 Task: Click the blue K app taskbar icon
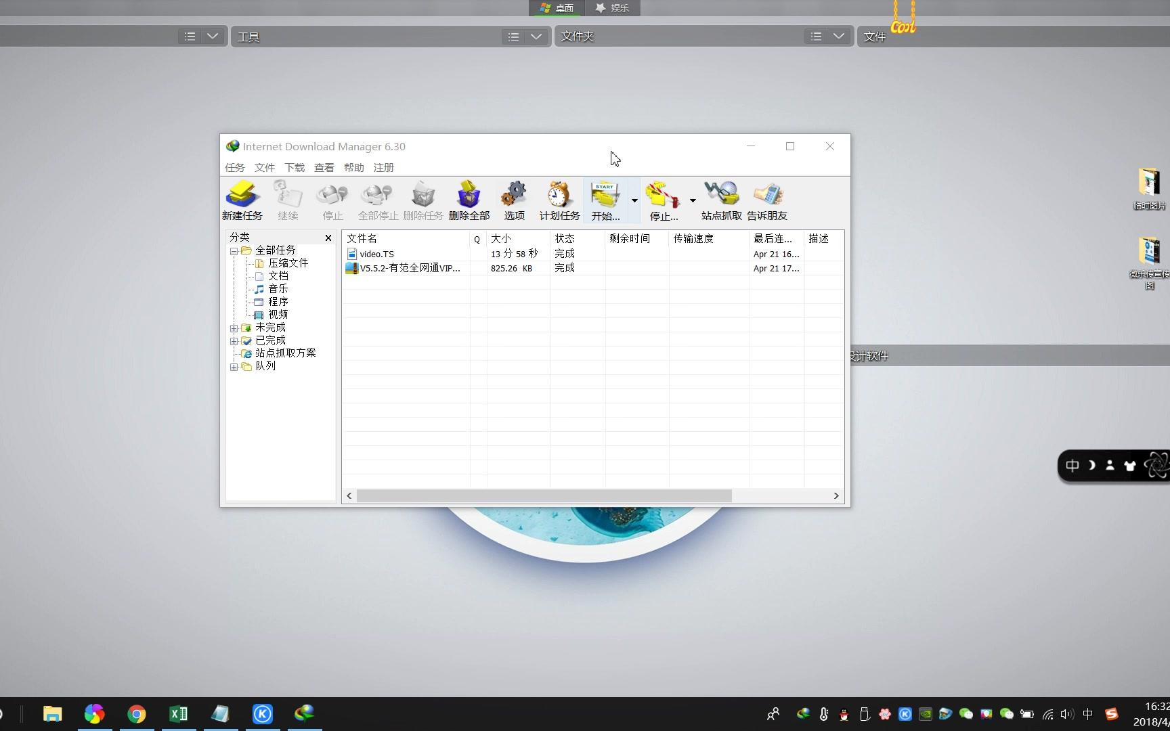point(262,713)
